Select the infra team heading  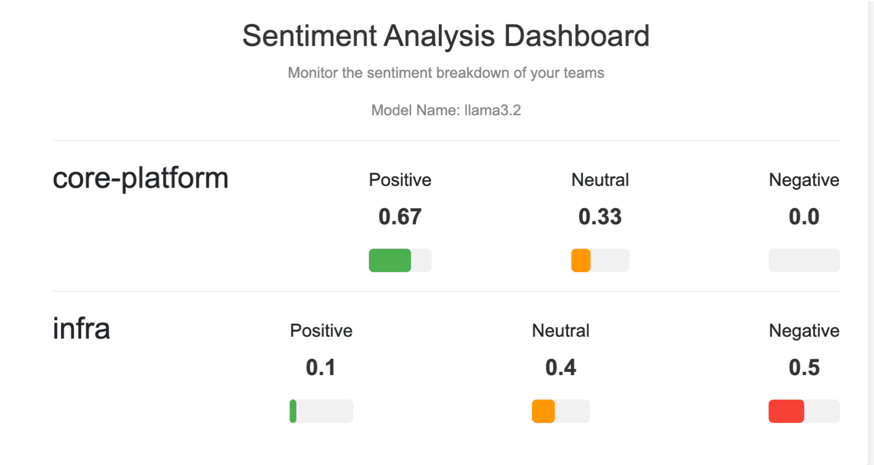click(81, 328)
